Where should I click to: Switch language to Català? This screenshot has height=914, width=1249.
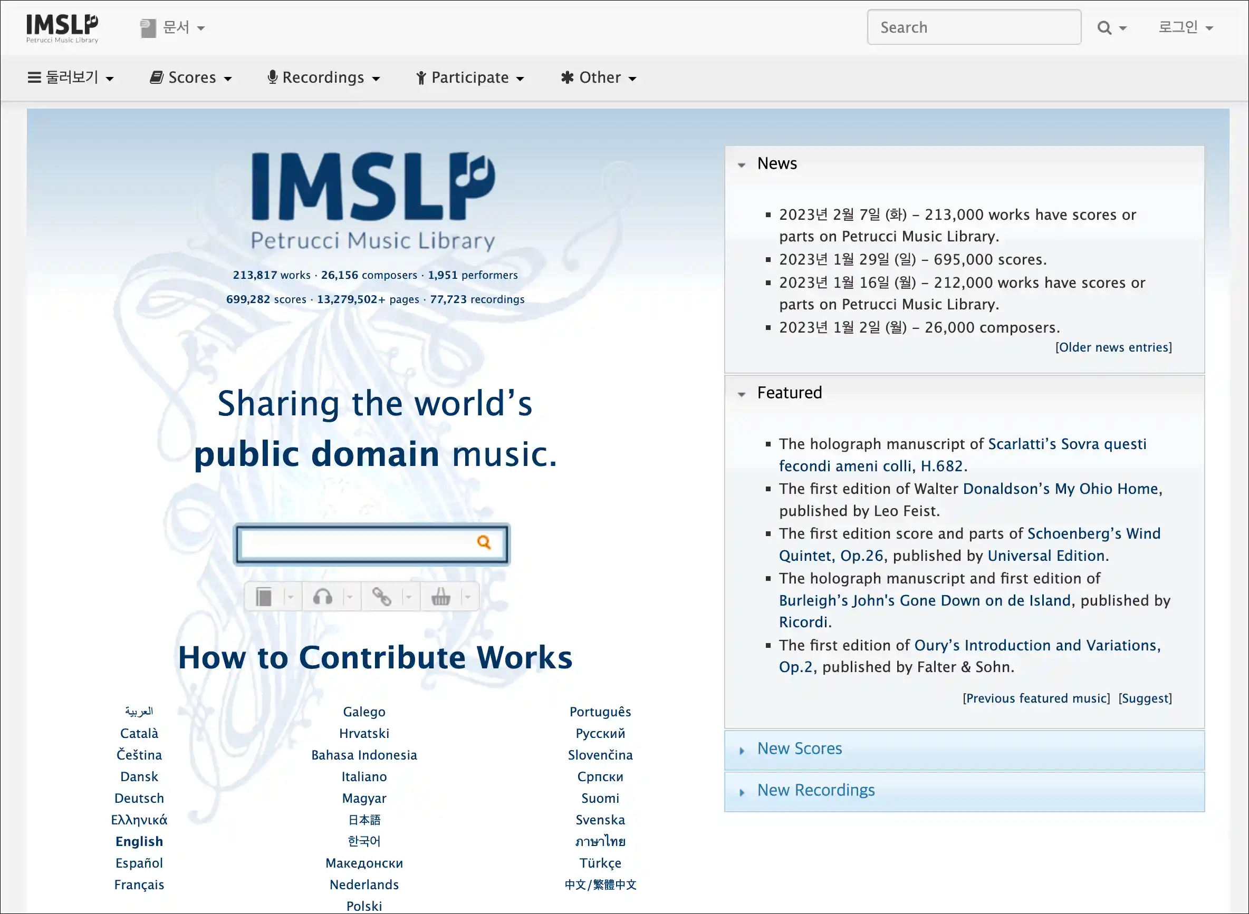click(x=139, y=734)
